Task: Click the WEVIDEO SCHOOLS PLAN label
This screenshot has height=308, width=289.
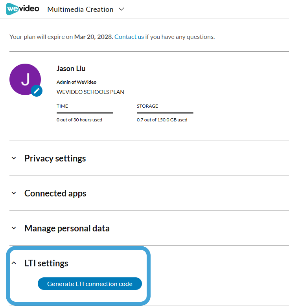Action: click(90, 92)
